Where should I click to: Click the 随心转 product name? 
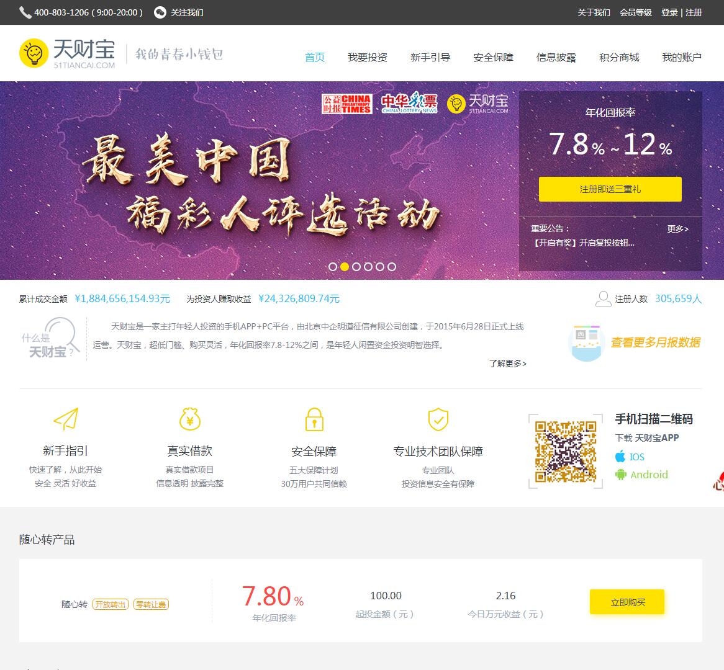click(x=75, y=604)
